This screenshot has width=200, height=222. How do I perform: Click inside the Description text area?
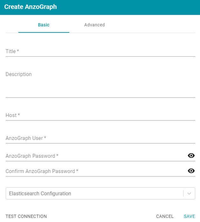(100, 84)
